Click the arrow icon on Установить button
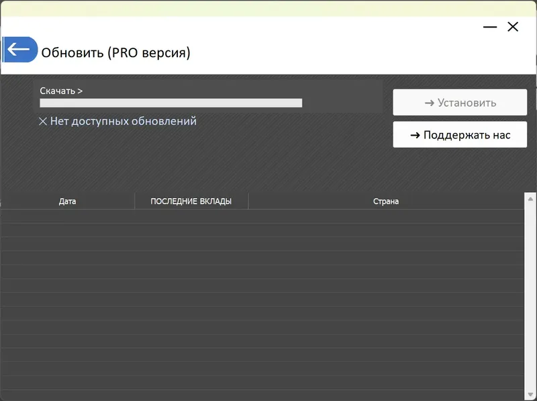Viewport: 537px width, 401px height. [x=430, y=101]
